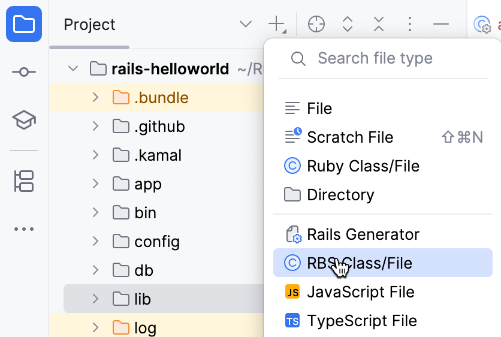Open the Structure tool window
The height and width of the screenshot is (337, 501).
click(x=24, y=181)
